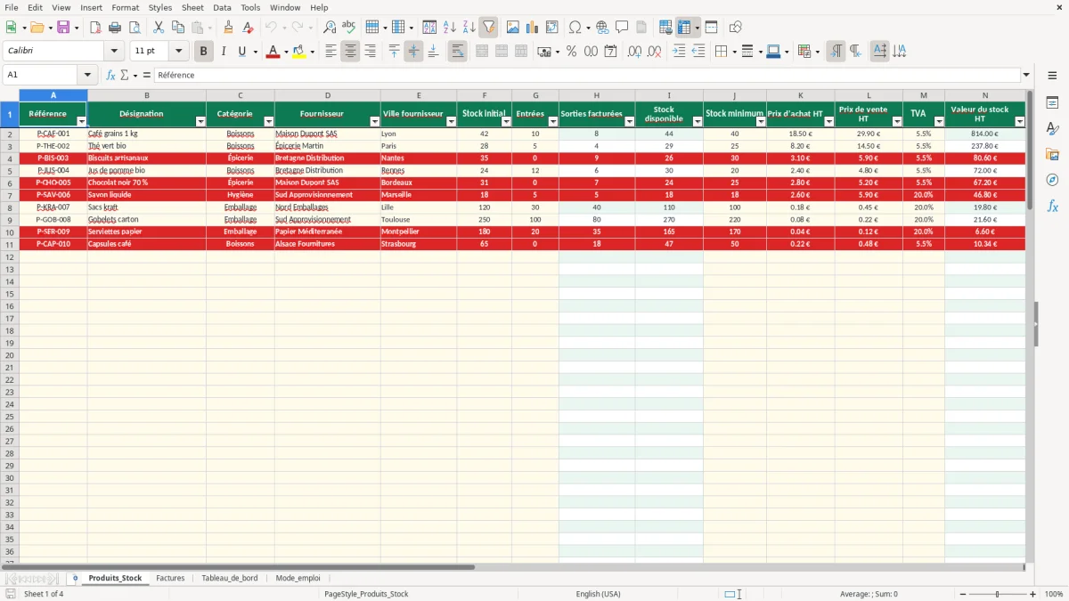Toggle Align Right button
1069x601 pixels.
(370, 52)
